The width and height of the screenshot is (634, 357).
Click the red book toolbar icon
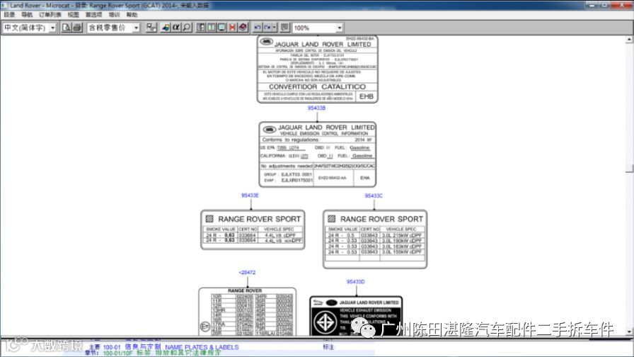[243, 28]
